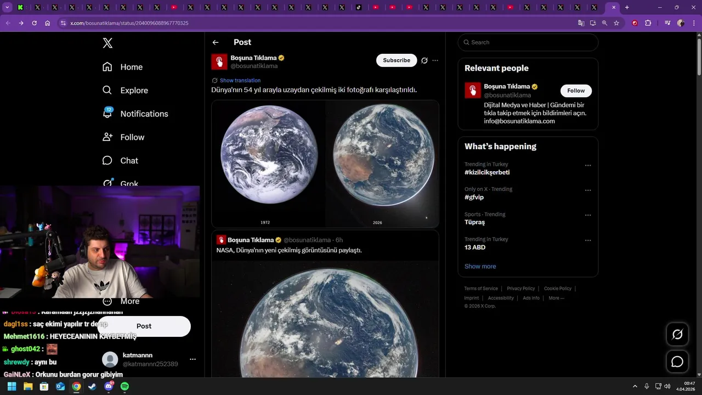Open the Chrome three-dot menu
The image size is (702, 395).
(x=694, y=23)
